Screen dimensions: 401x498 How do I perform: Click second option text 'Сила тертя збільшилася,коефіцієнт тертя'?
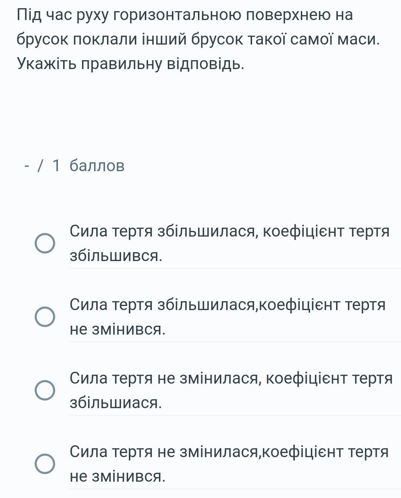pyautogui.click(x=228, y=305)
